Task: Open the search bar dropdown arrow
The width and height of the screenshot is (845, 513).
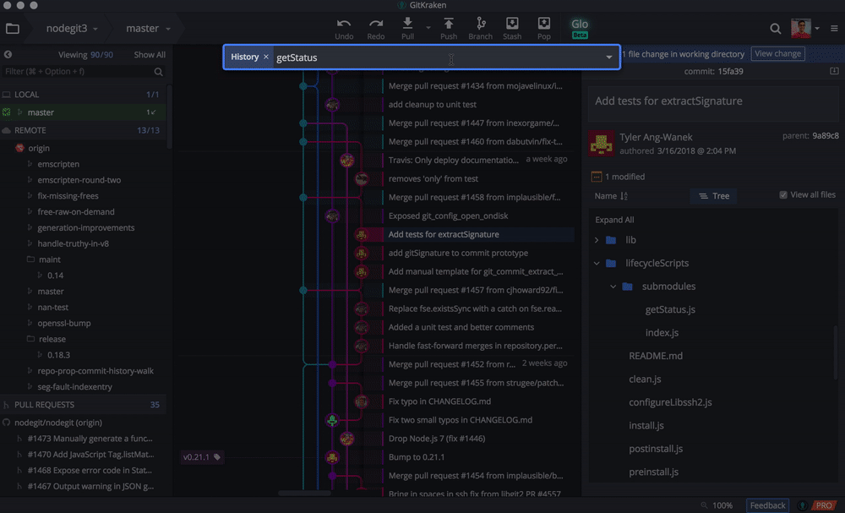Action: coord(609,57)
